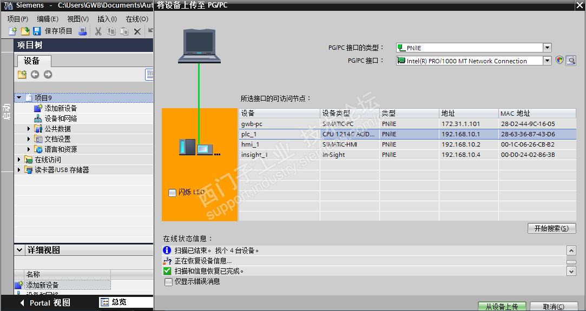Click the save project floppy icon
Viewport: 586px width, 311px height.
[37, 31]
